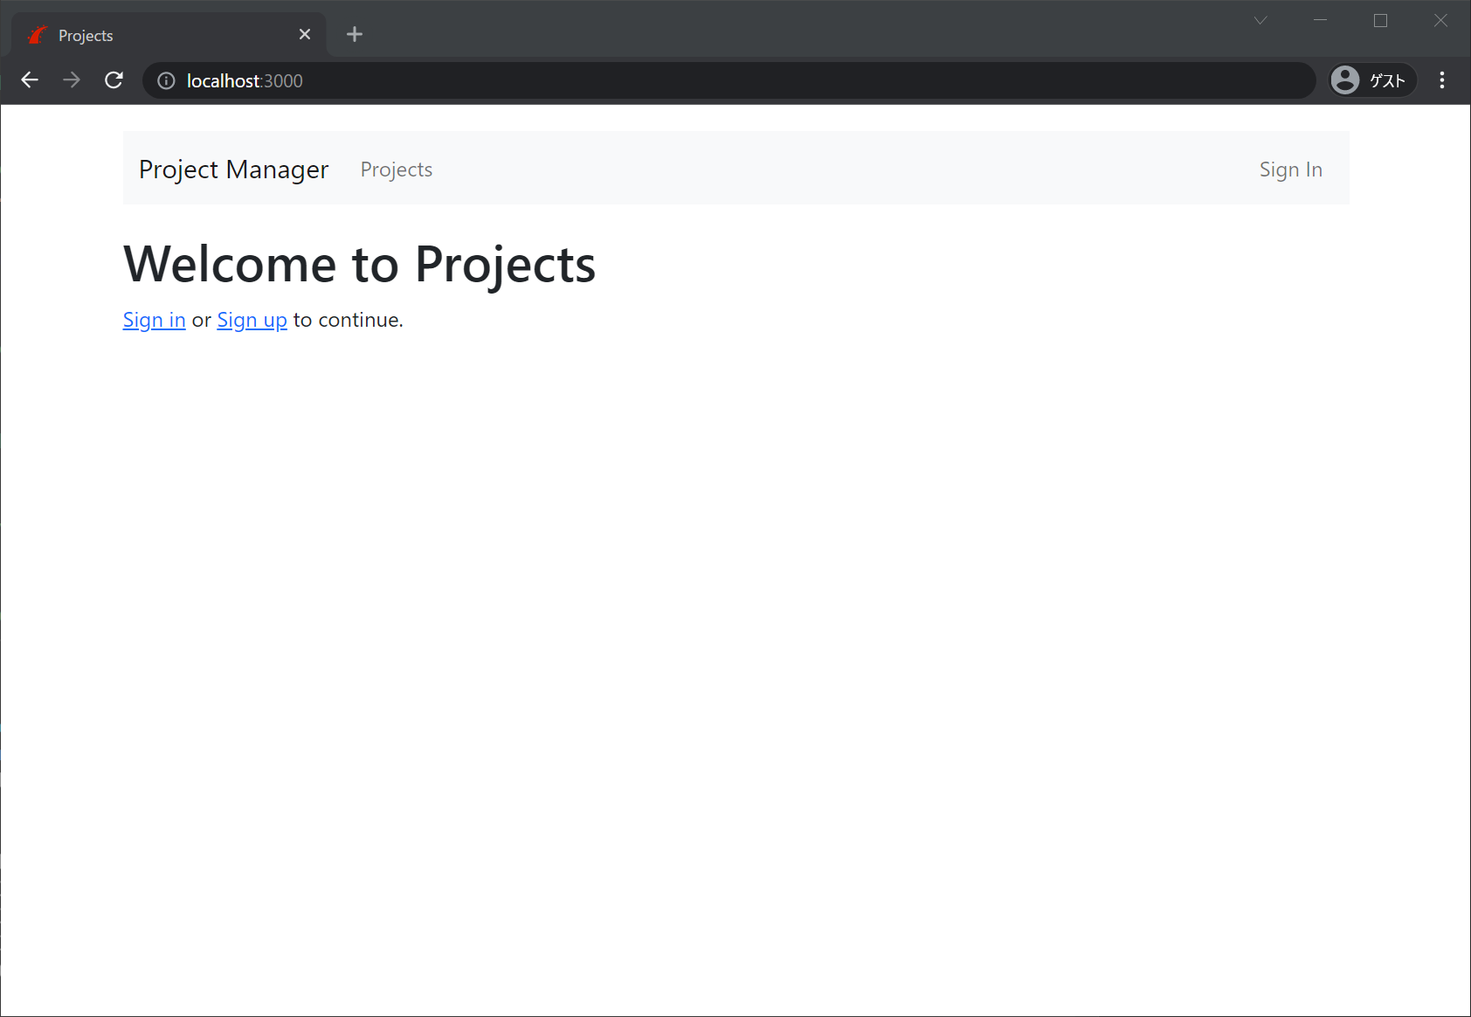The height and width of the screenshot is (1017, 1471).
Task: Maximize the browser window
Action: click(1380, 21)
